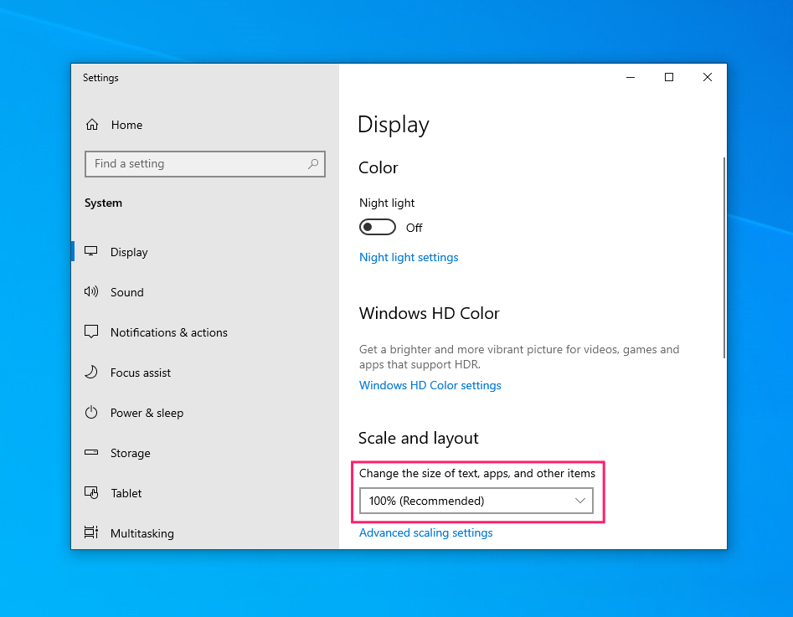Viewport: 793px width, 617px height.
Task: Click the Notifications & actions speech bubble icon
Action: pos(91,332)
